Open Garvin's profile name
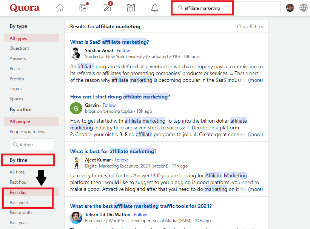 click(x=92, y=105)
